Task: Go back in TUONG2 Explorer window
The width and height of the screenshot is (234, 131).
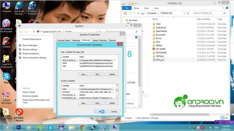Action: pos(125,13)
